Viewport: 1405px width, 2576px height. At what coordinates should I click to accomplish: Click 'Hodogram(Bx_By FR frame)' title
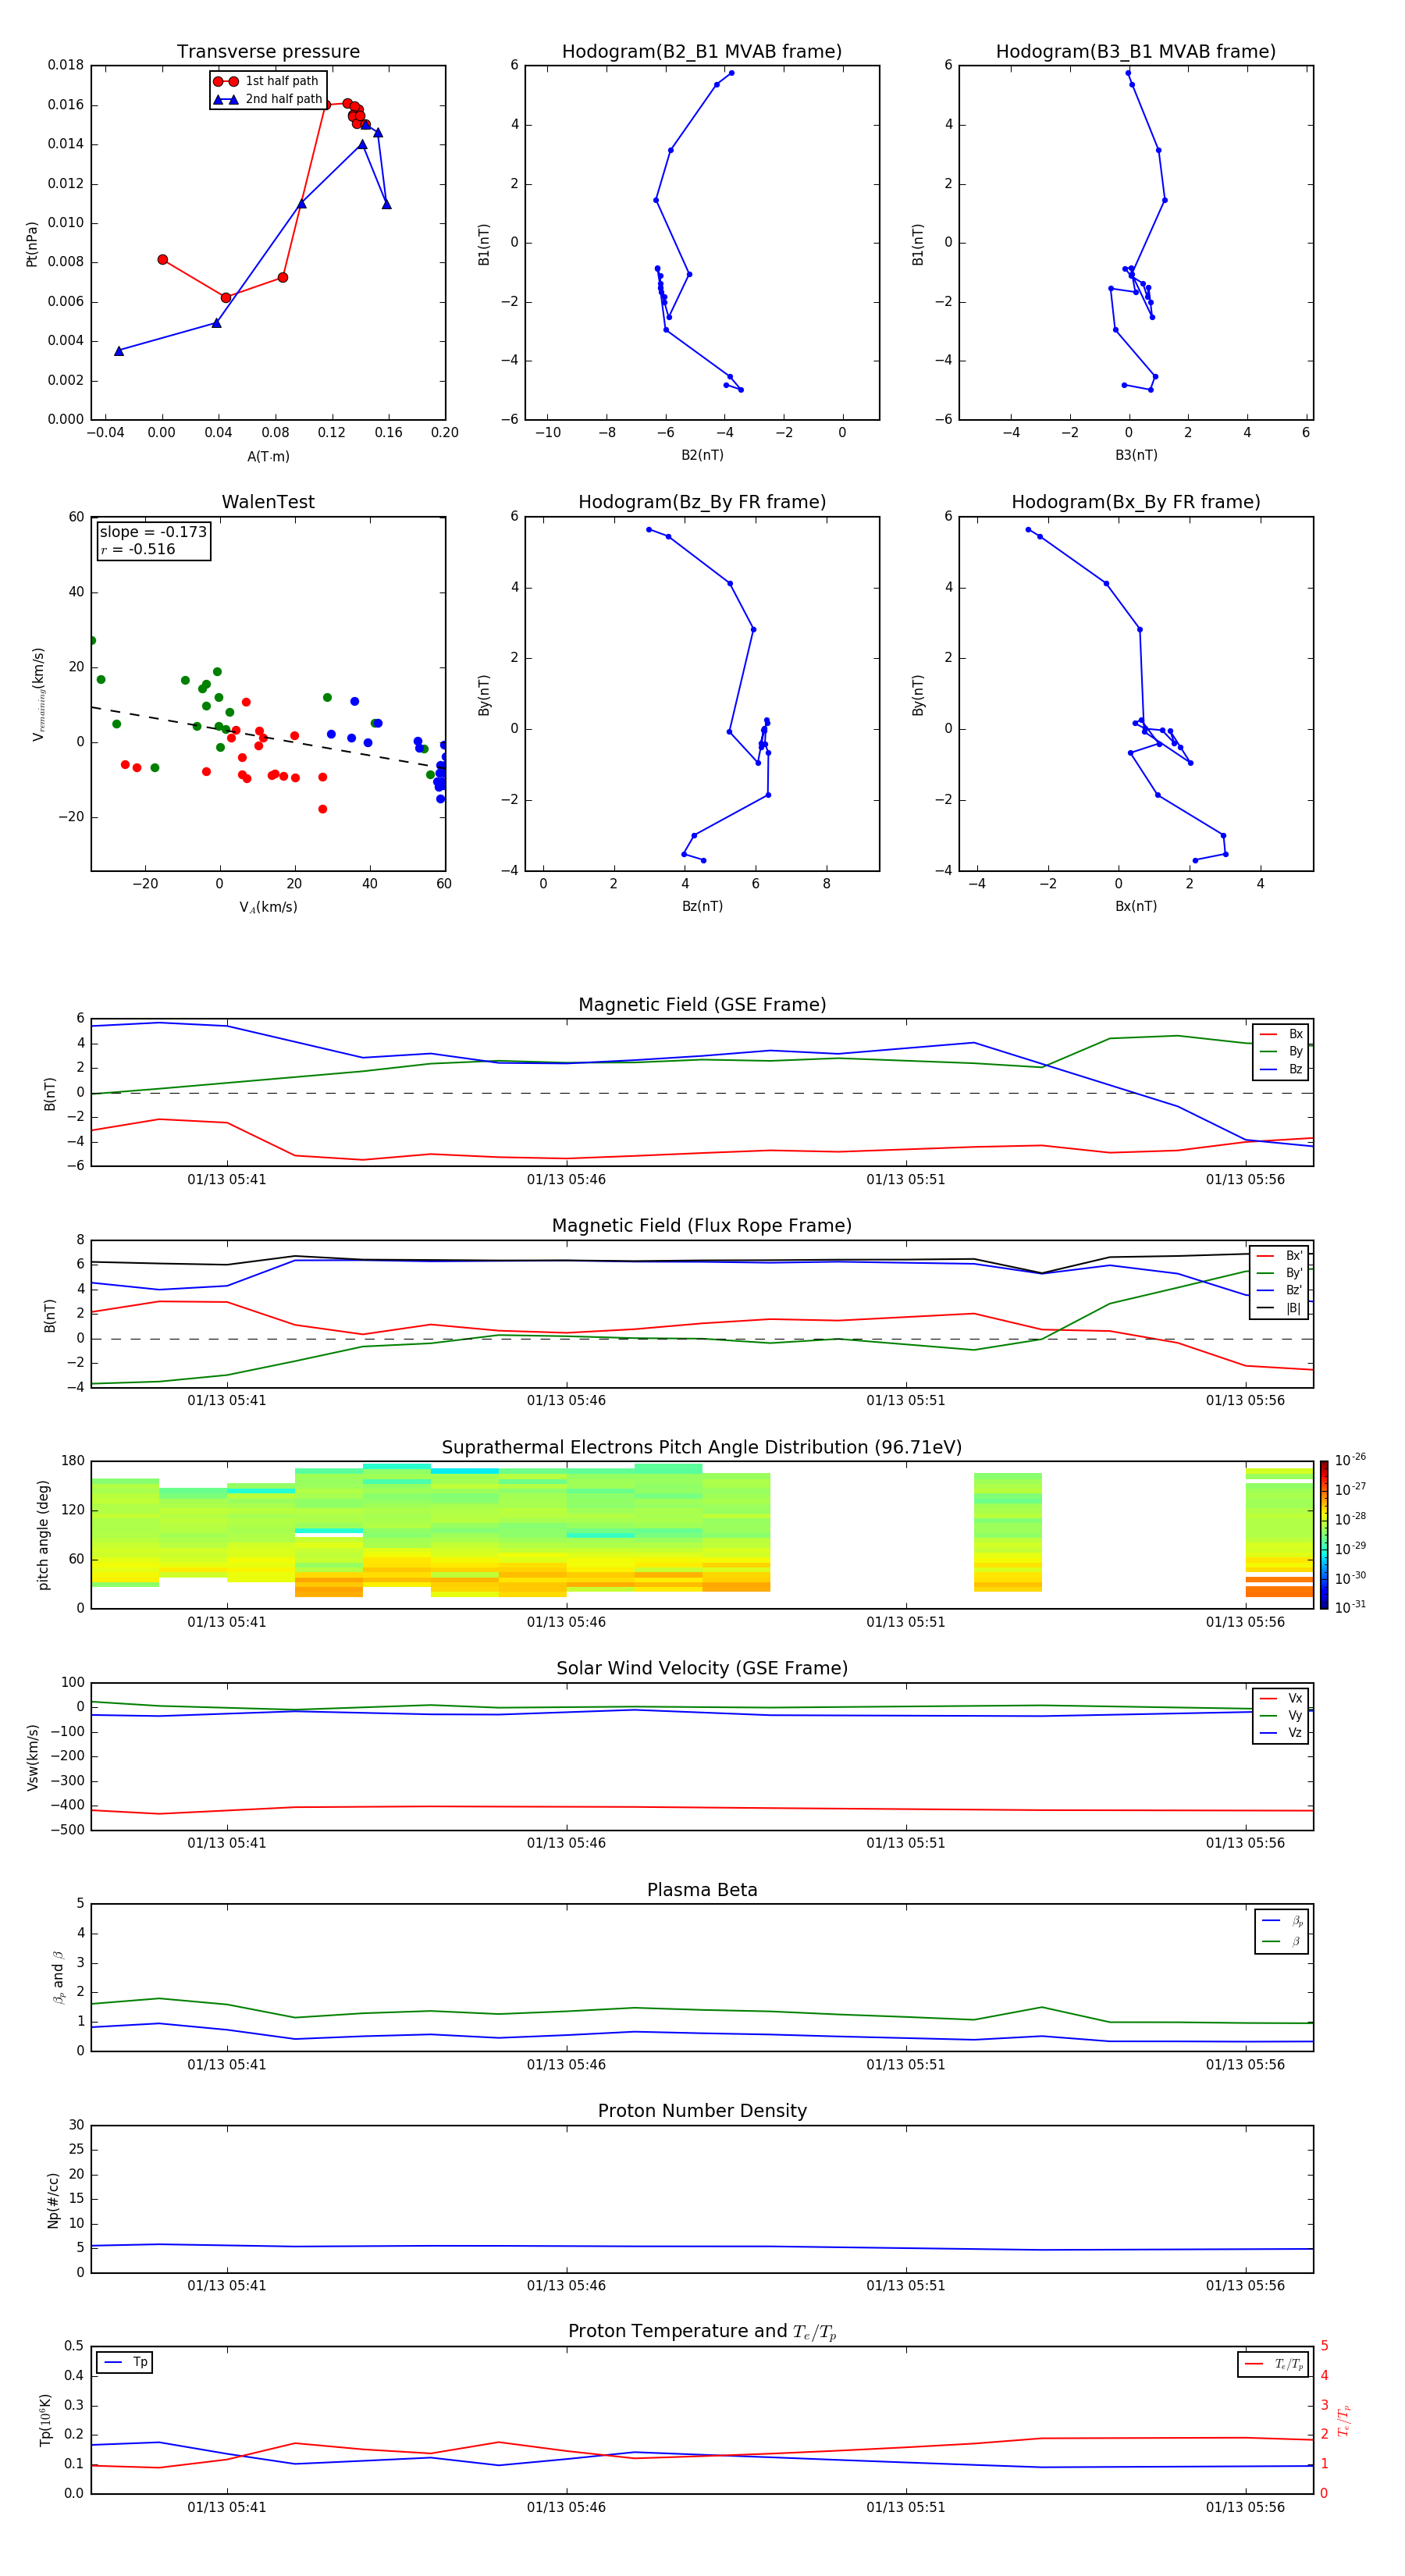1136,502
